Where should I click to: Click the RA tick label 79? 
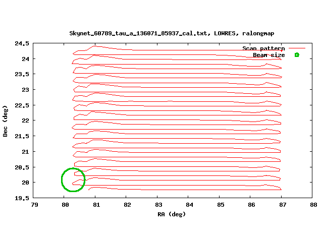pos(34,205)
